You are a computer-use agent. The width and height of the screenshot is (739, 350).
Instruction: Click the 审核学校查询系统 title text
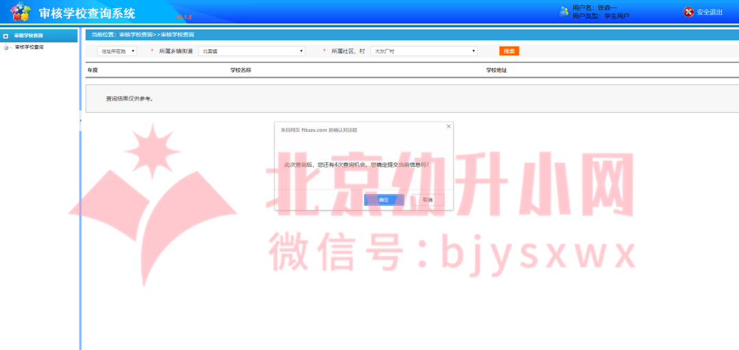coord(87,13)
